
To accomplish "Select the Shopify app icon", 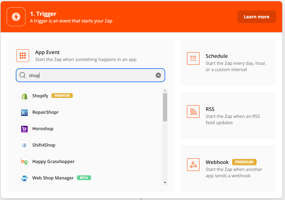I will (x=25, y=96).
